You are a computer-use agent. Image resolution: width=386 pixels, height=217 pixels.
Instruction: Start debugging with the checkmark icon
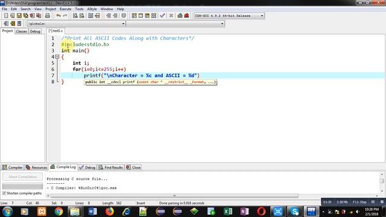coord(162,16)
